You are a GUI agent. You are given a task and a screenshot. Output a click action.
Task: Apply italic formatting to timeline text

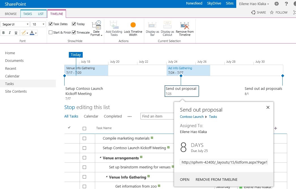pos(9,33)
